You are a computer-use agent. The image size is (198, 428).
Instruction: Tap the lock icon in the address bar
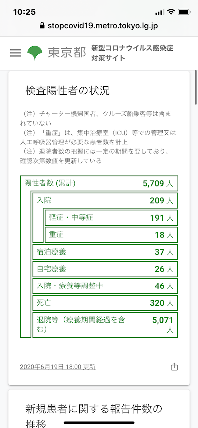click(42, 26)
